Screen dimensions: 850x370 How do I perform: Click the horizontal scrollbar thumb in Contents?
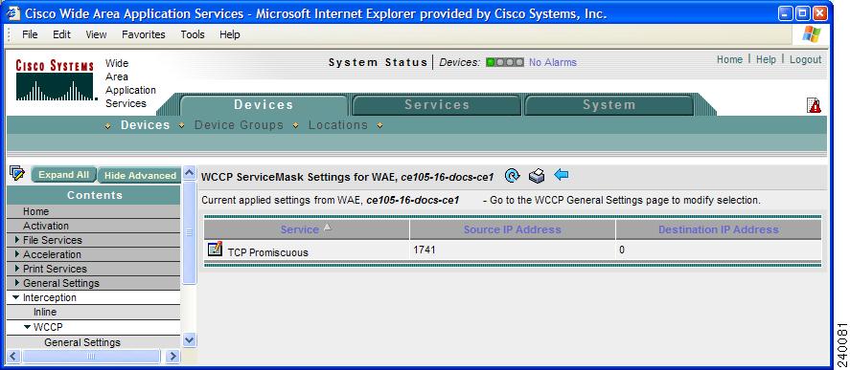91,356
